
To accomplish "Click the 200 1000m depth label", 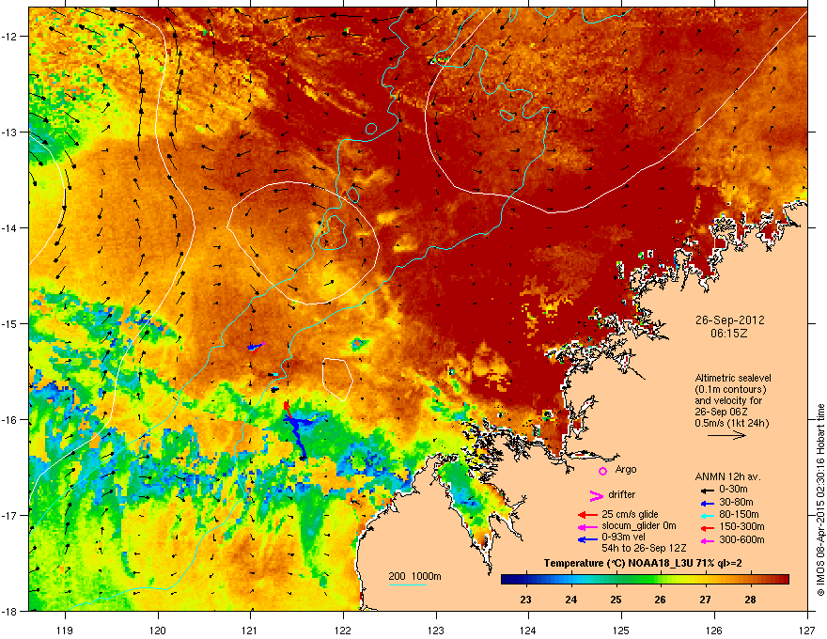I will [x=414, y=576].
